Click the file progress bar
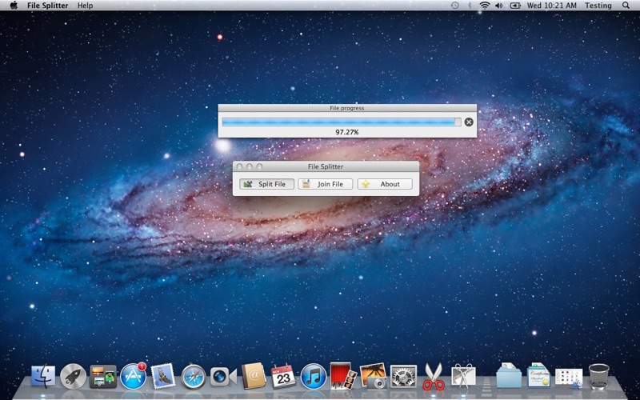This screenshot has height=400, width=640. point(342,122)
